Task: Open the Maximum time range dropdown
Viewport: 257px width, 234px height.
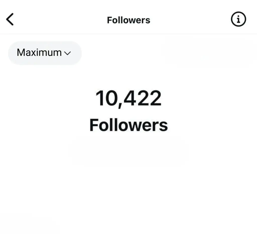Action: point(45,53)
